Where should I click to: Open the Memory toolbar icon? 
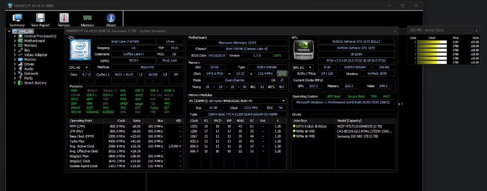point(87,18)
